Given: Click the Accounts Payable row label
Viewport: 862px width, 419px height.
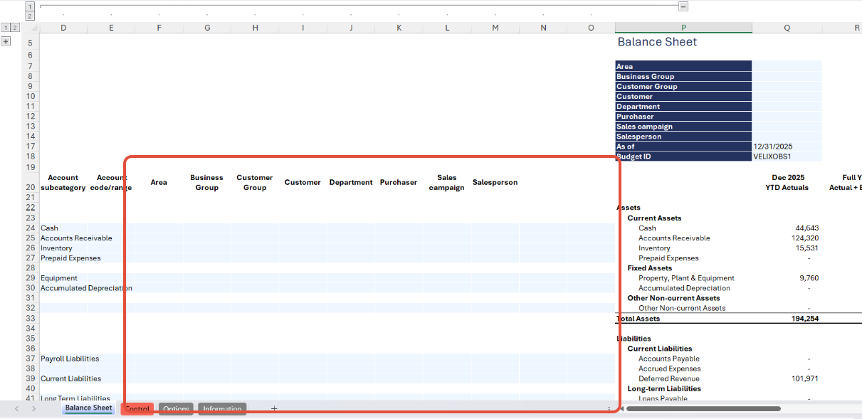Looking at the screenshot, I should click(x=669, y=359).
